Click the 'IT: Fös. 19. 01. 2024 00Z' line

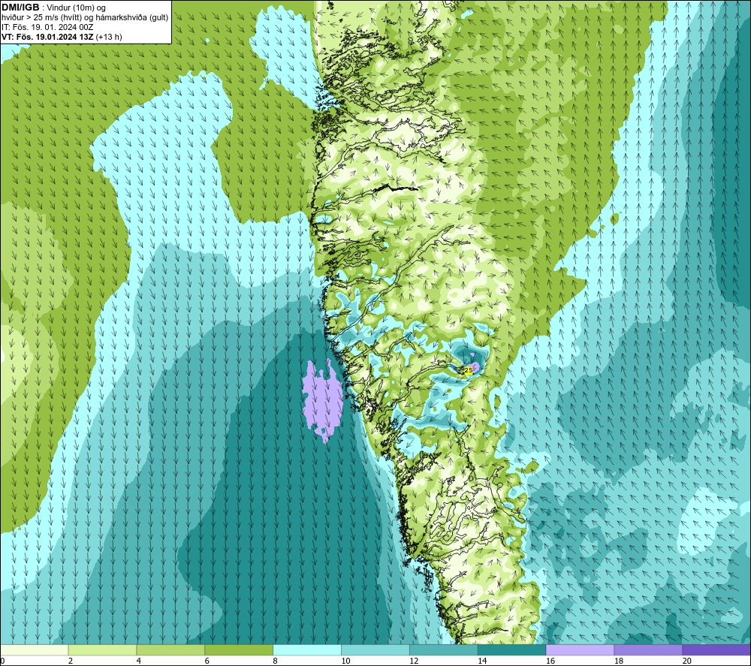click(x=47, y=27)
